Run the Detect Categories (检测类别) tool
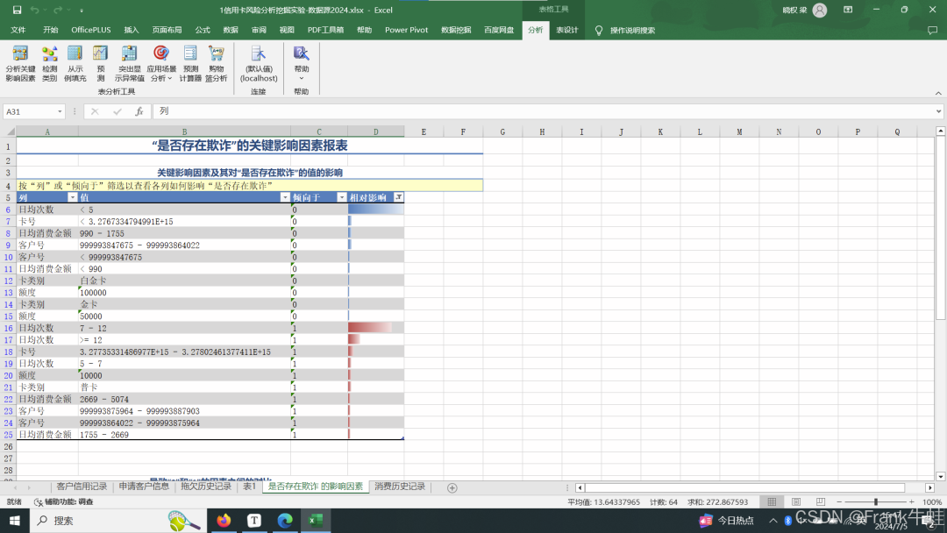The image size is (947, 533). point(50,54)
